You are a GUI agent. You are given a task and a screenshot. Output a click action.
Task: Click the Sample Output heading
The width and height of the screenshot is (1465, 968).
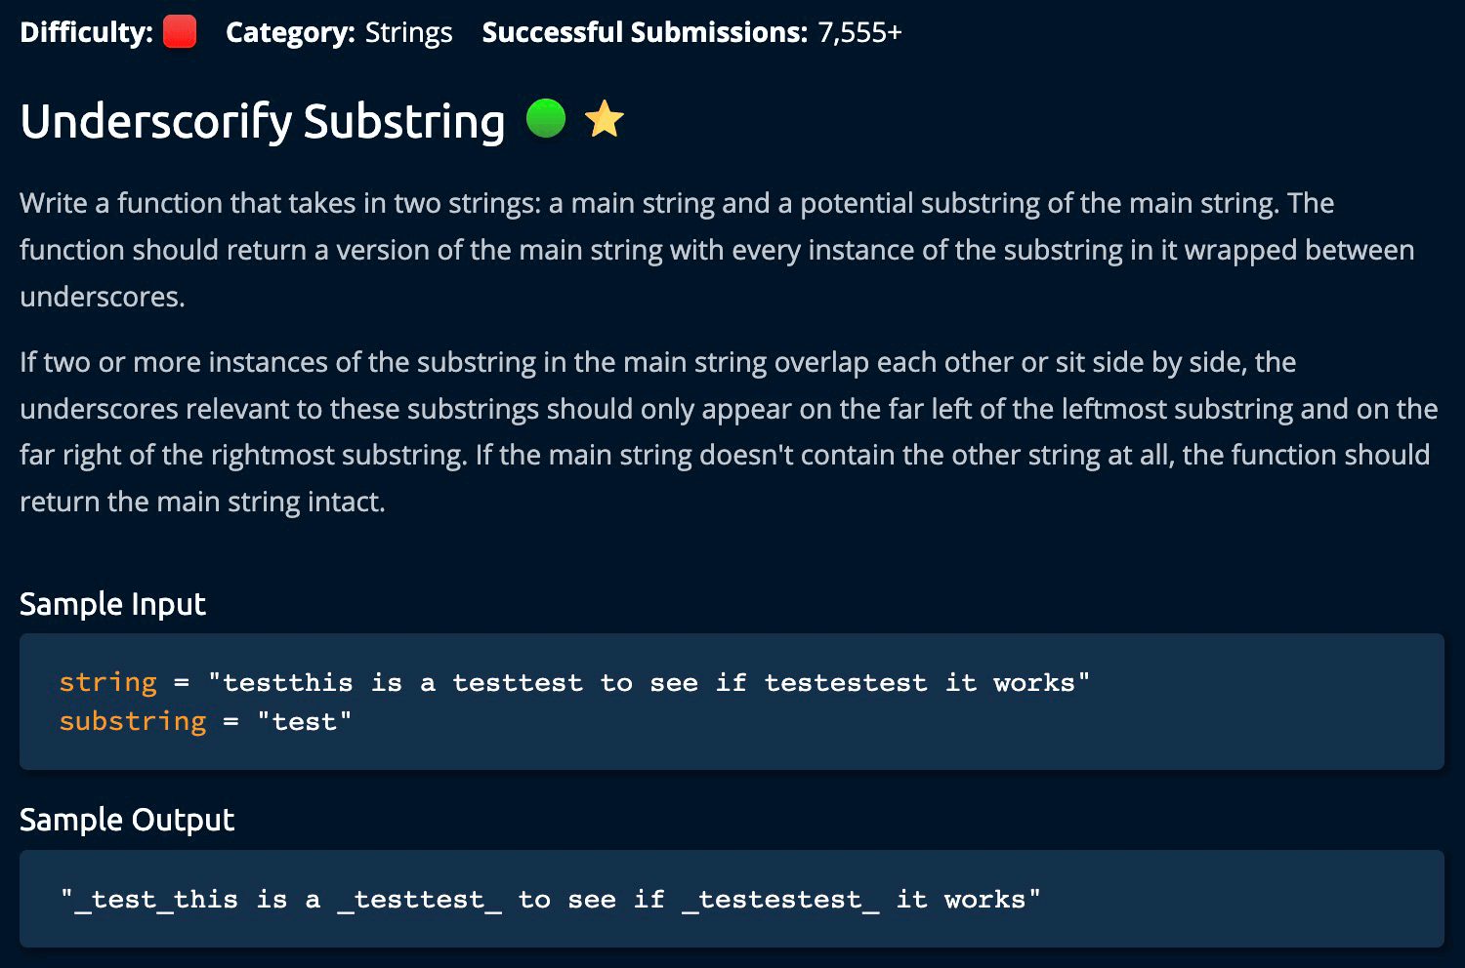(x=127, y=820)
